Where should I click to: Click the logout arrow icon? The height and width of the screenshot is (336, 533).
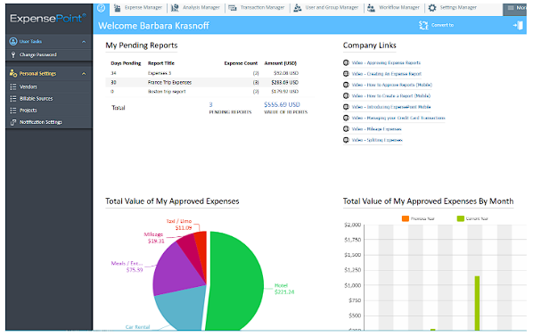coord(518,25)
